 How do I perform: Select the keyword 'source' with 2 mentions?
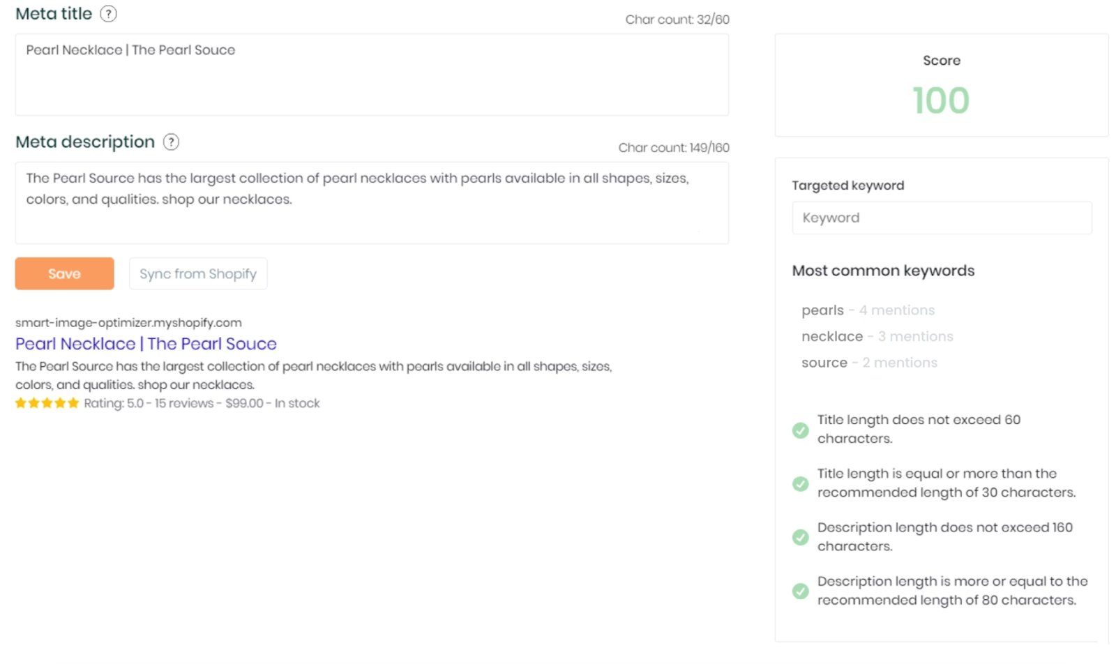pos(824,362)
